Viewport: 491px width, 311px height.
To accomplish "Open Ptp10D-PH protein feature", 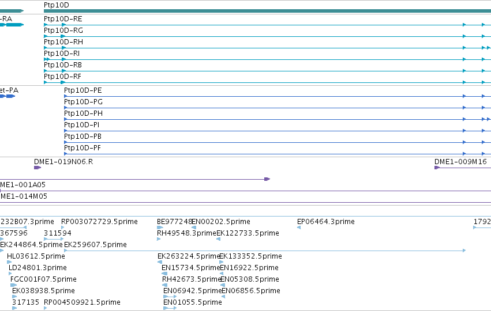I will click(x=83, y=114).
